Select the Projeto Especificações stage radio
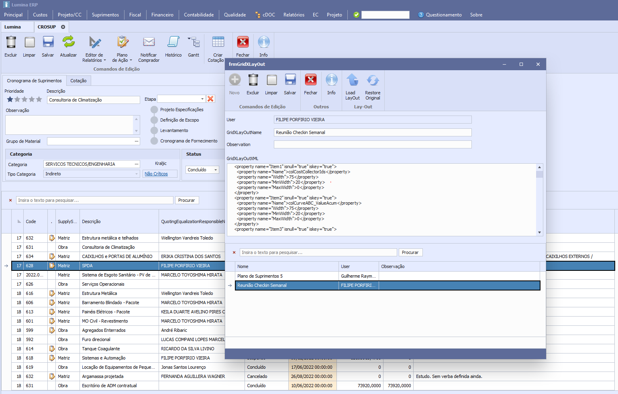Viewport: 618px width, 394px height. pyautogui.click(x=154, y=110)
